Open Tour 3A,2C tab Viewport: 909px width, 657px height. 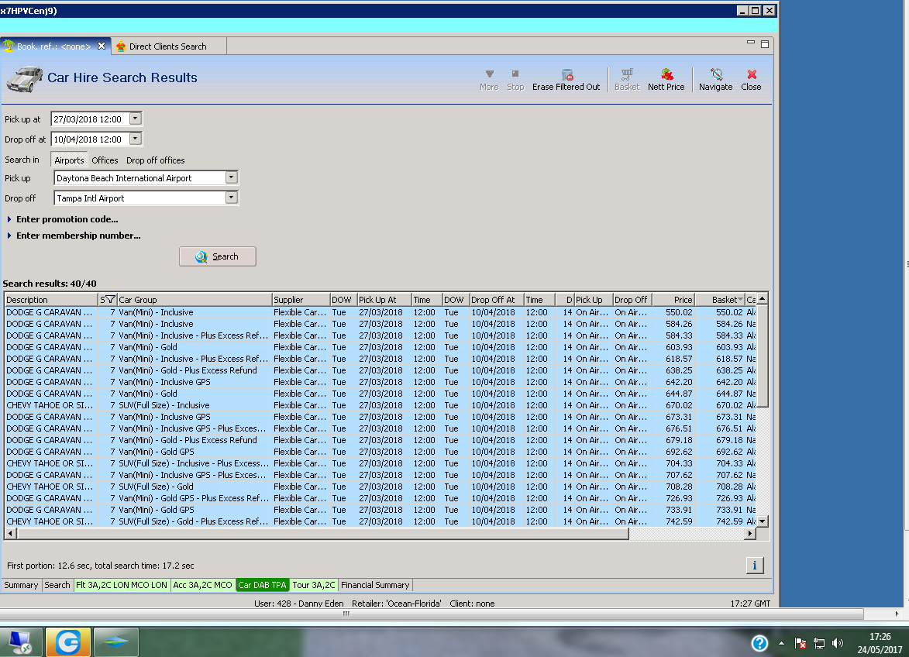pos(314,585)
